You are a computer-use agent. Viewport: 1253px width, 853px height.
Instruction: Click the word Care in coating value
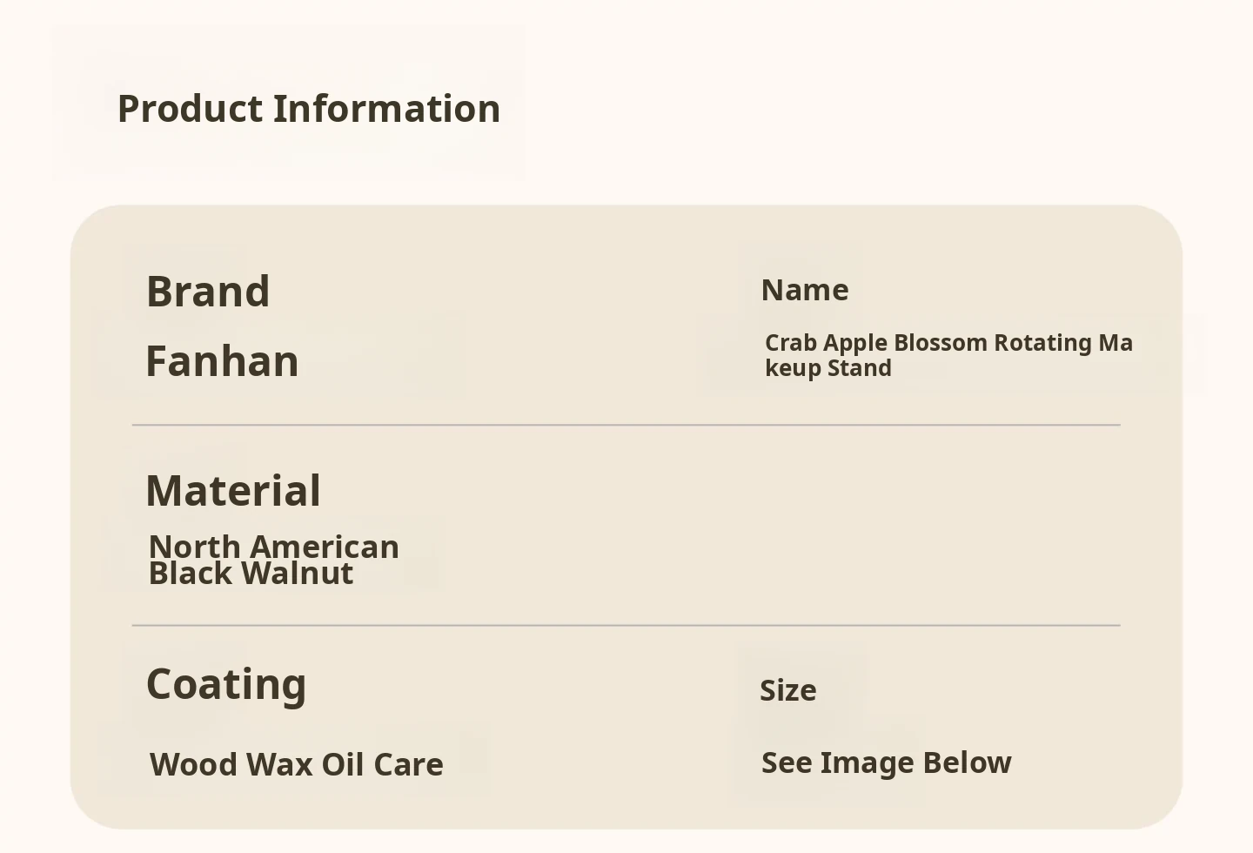click(408, 764)
